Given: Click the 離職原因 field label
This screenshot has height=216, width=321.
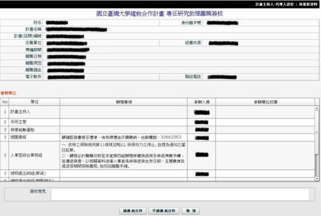Looking at the screenshot, I should (x=34, y=63).
